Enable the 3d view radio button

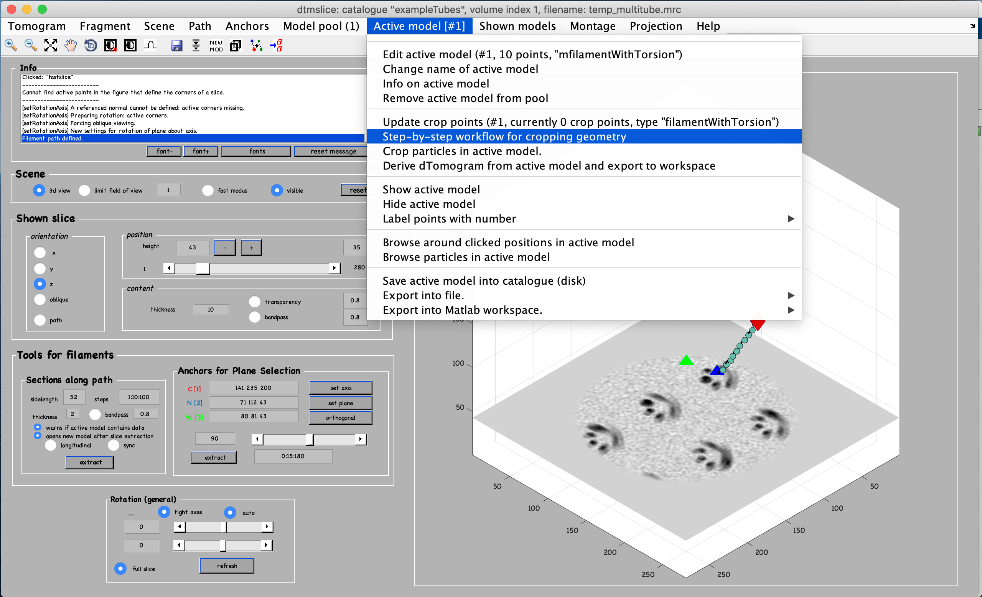tap(39, 191)
